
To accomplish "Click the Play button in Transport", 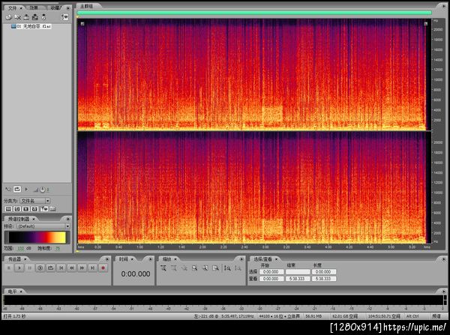I will pos(19,268).
